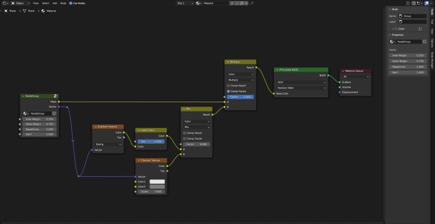The image size is (435, 224).
Task: Collapse the Checker Texture node
Action: pyautogui.click(x=139, y=160)
